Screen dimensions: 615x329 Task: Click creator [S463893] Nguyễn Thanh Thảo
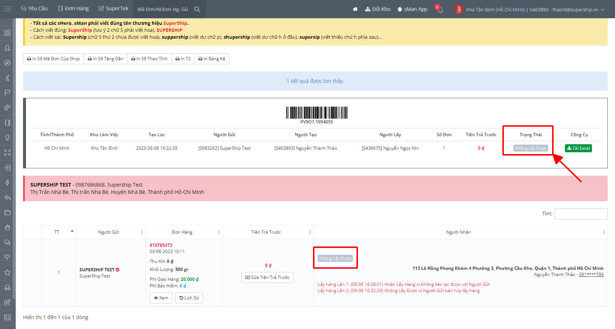point(306,148)
